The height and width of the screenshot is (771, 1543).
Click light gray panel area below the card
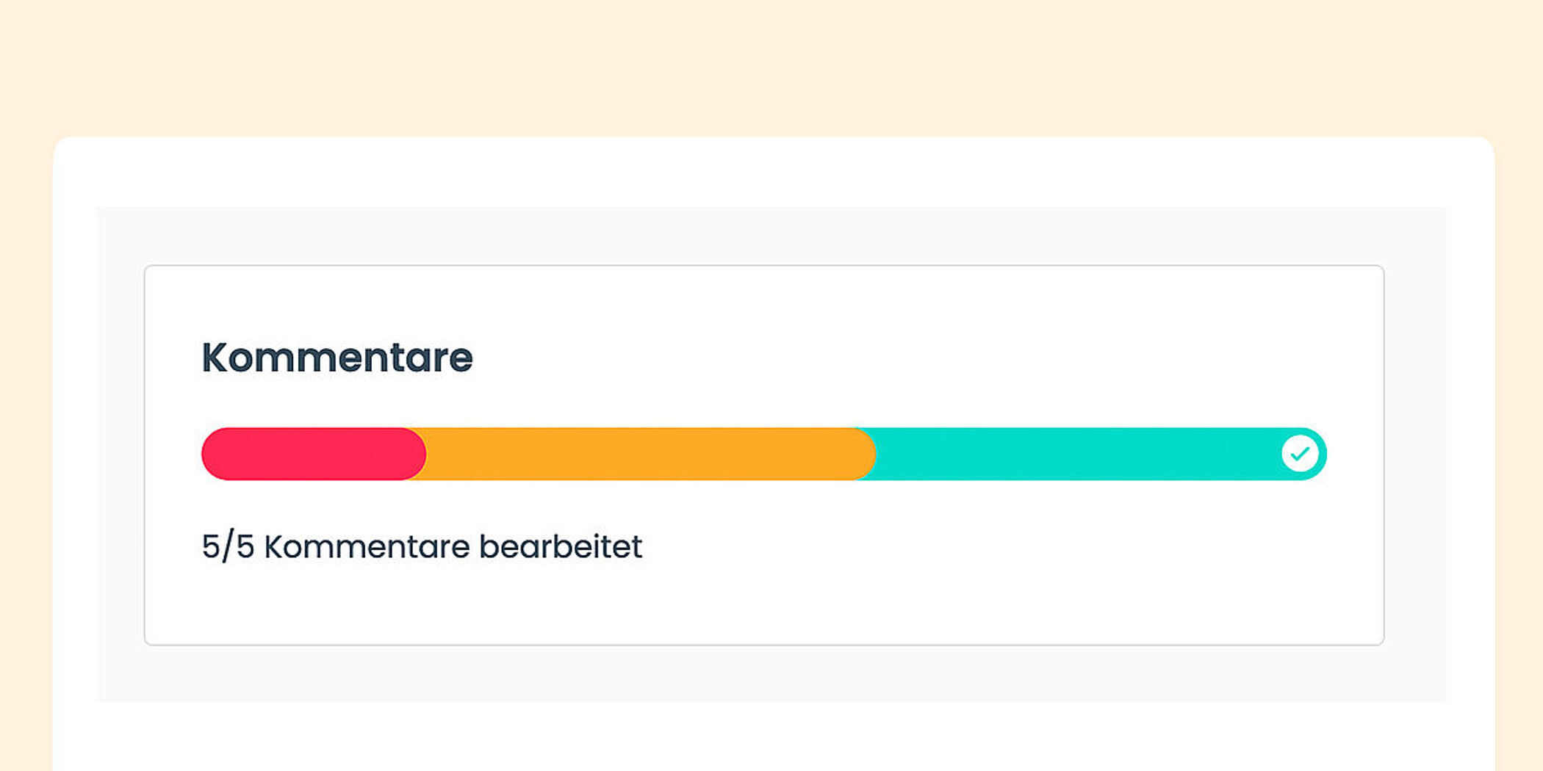pyautogui.click(x=764, y=674)
